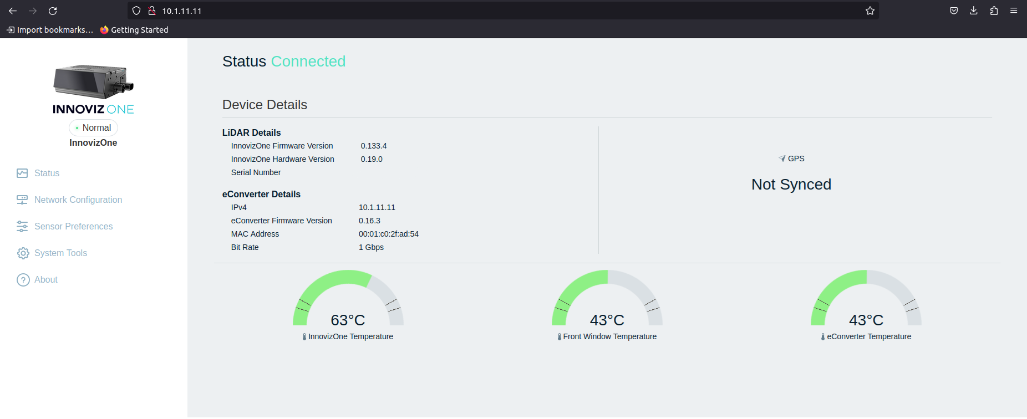Open Firefox downloads panel
This screenshot has width=1027, height=419.
tap(973, 11)
